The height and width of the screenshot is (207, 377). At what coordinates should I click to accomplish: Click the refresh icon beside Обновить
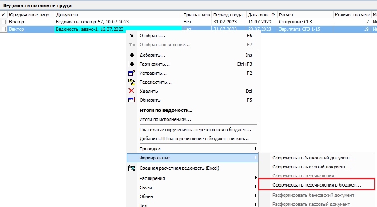tap(132, 100)
